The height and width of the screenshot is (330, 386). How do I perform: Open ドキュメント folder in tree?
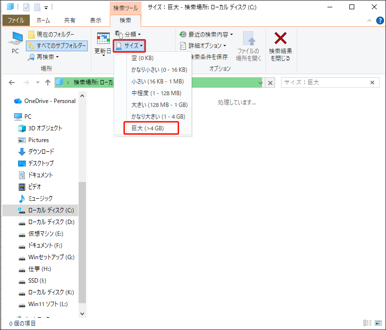click(36, 175)
